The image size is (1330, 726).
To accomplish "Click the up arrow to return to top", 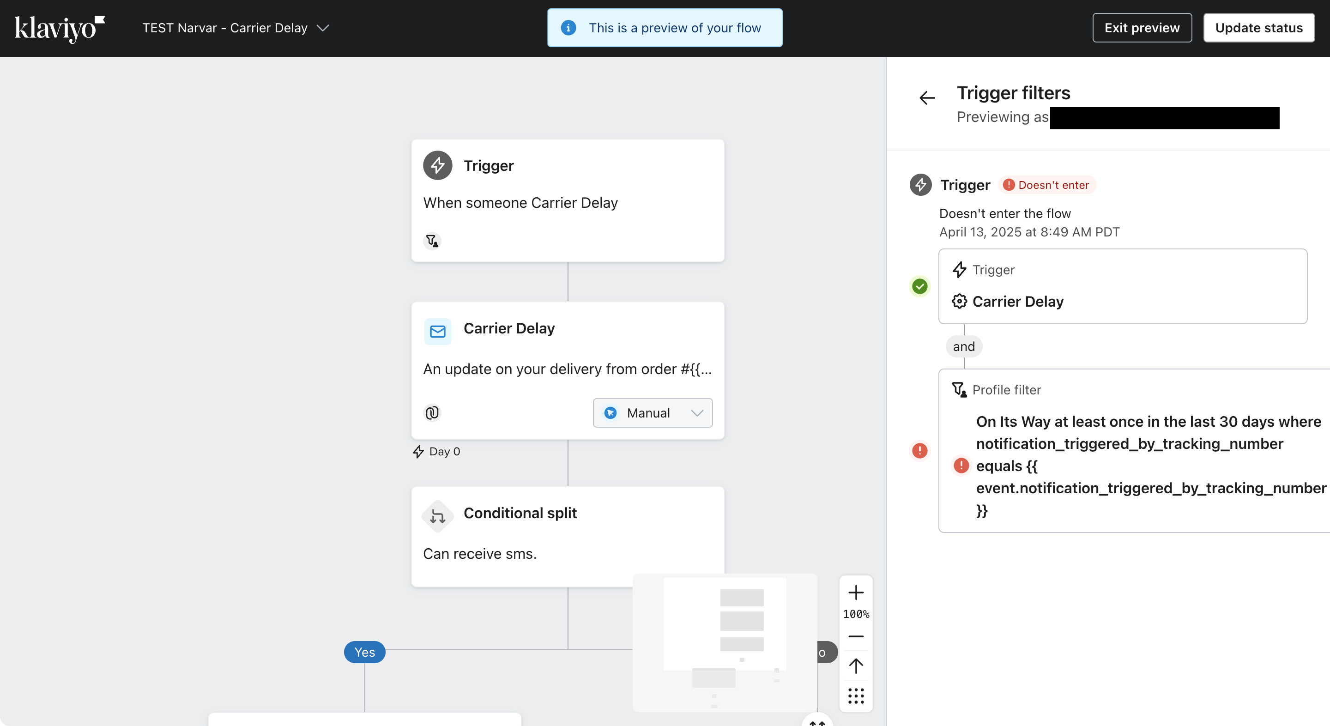I will point(856,666).
